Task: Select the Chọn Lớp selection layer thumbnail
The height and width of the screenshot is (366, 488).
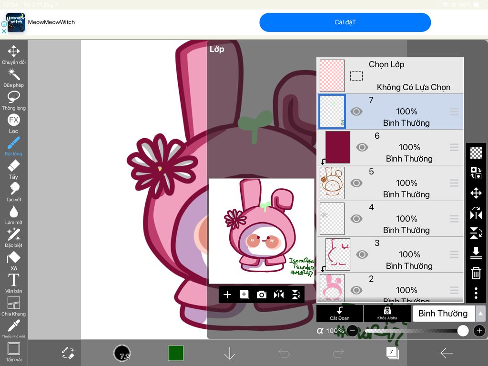Action: point(332,76)
